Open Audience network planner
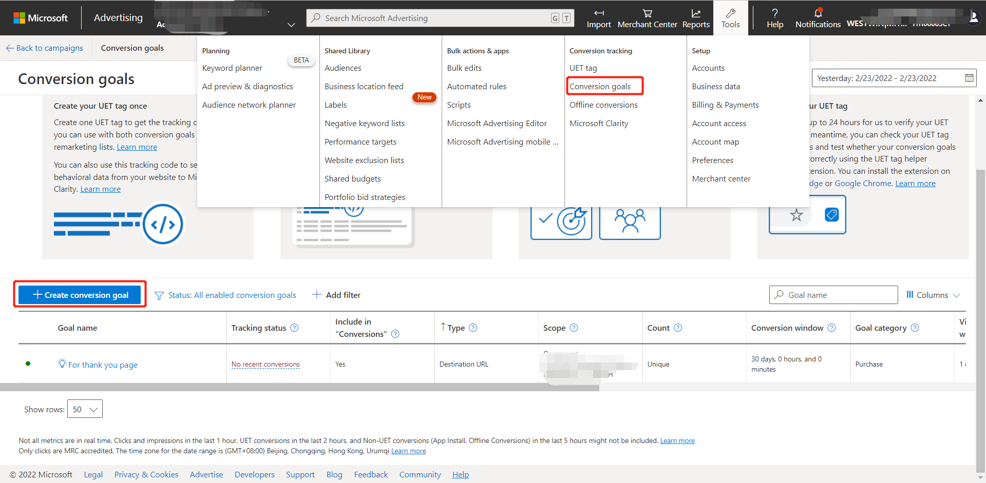The image size is (986, 483). click(x=249, y=105)
